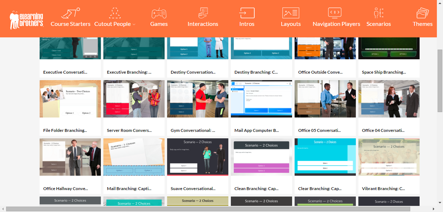Open the File Folder Branching title link
This screenshot has height=212, width=443.
[x=65, y=130]
